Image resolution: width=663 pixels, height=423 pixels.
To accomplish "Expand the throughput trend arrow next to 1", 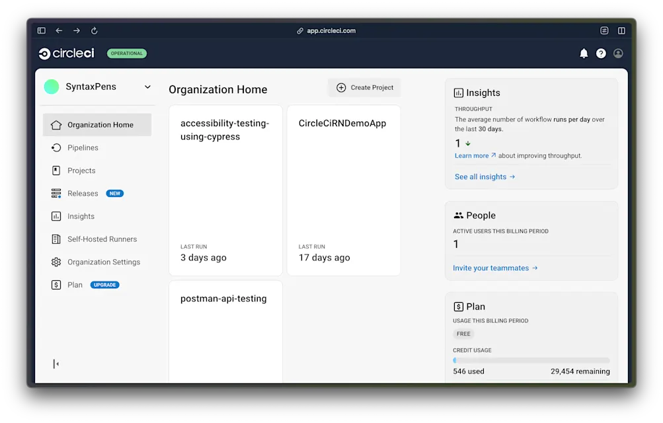I will coord(467,143).
